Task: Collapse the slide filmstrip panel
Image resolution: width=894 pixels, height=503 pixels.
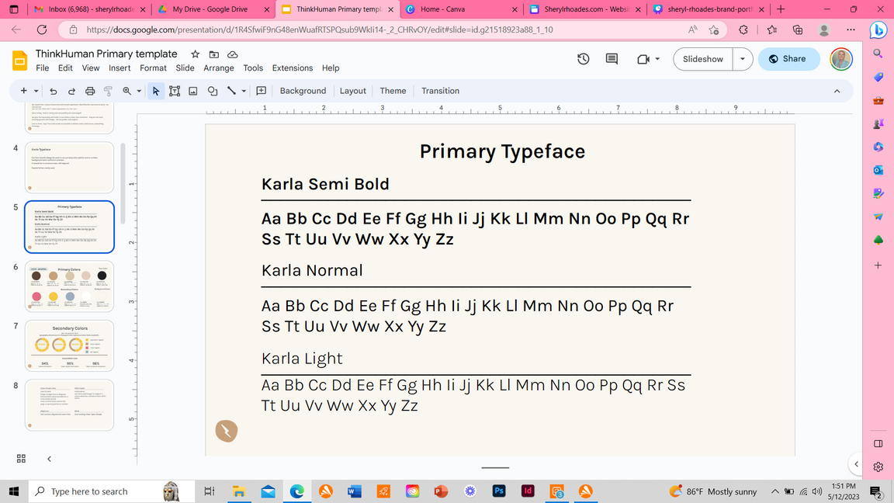Action: point(49,459)
